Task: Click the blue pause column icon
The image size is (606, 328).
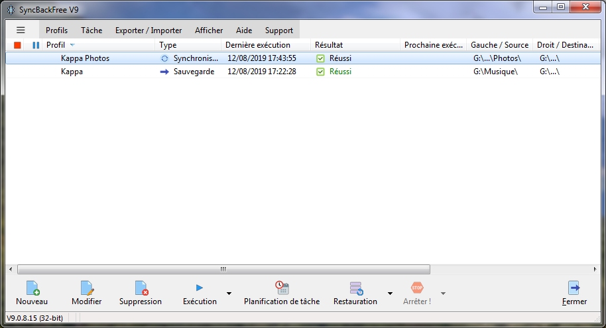Action: (x=36, y=45)
